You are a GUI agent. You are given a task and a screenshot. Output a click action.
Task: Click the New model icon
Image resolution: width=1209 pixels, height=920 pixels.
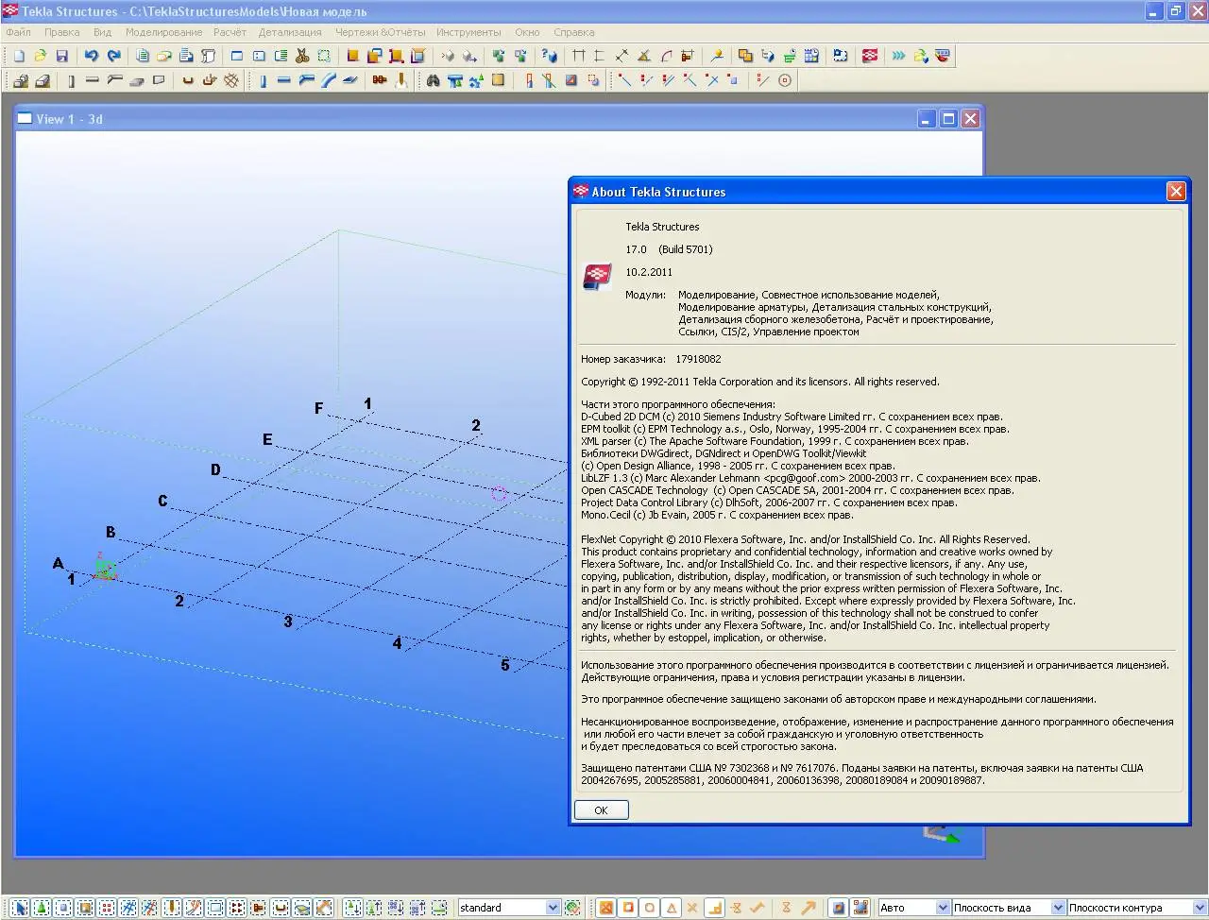(18, 56)
